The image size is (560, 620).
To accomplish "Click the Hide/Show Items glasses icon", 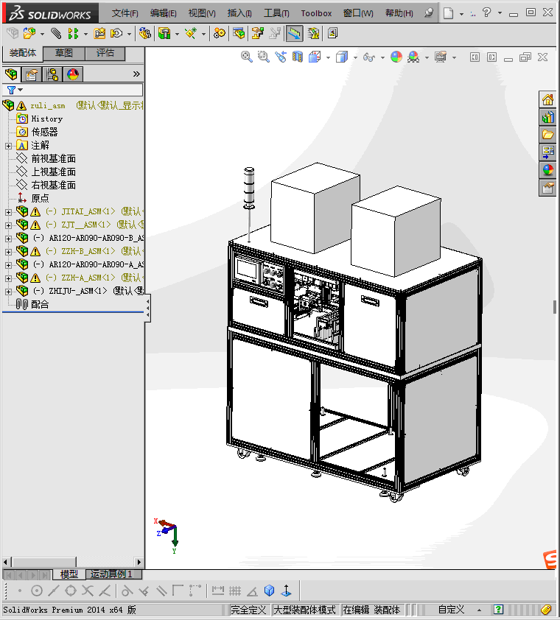I will [x=369, y=57].
